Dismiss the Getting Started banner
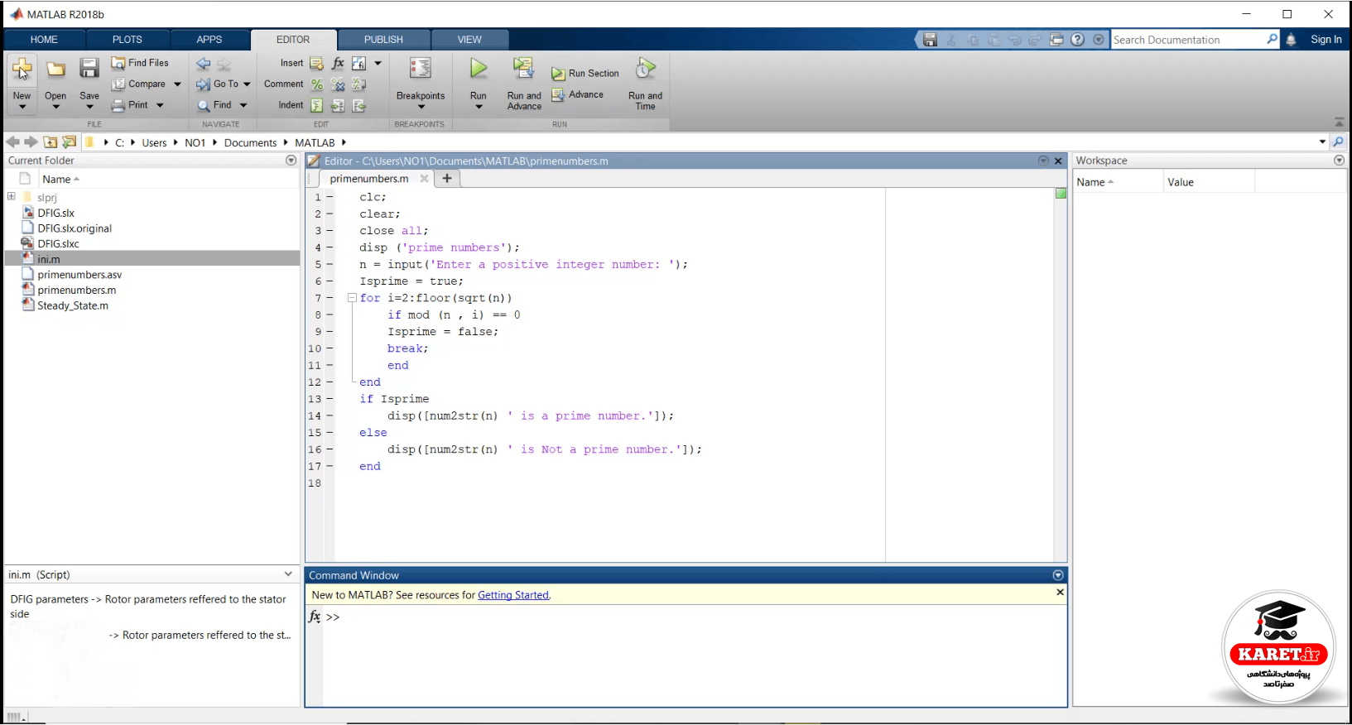 coord(1060,593)
